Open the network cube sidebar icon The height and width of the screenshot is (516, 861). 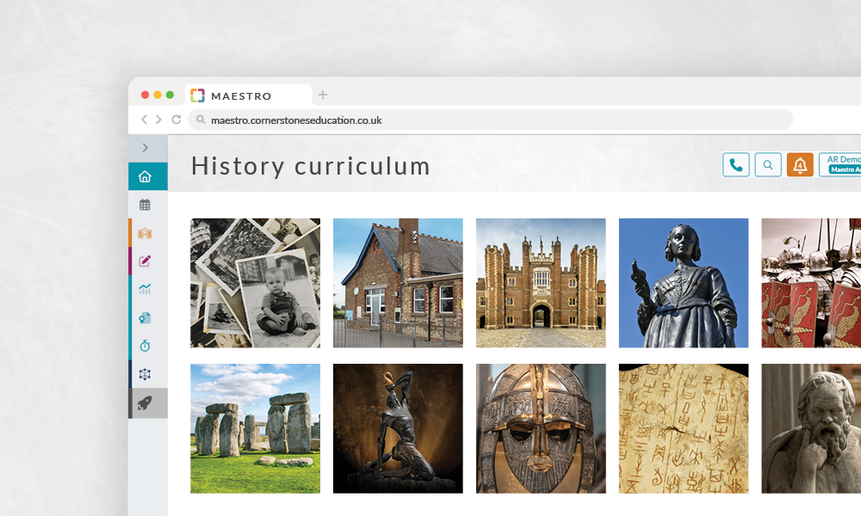click(145, 374)
